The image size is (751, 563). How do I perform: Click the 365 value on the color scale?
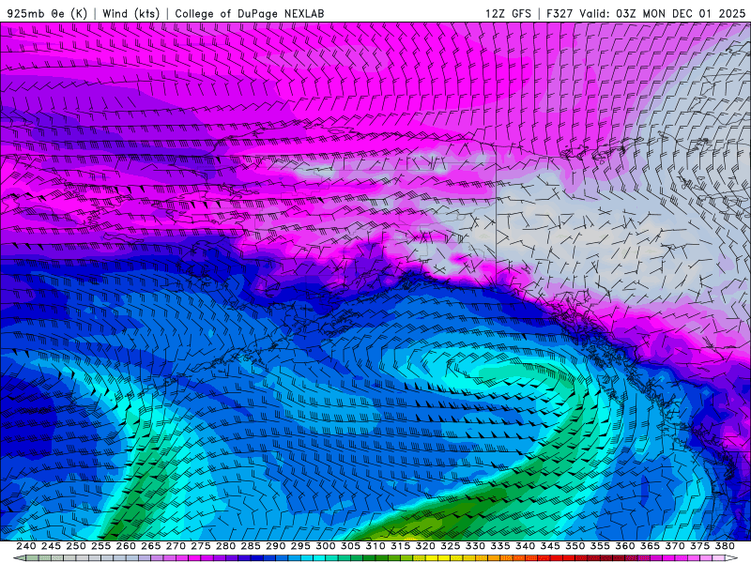click(x=650, y=546)
